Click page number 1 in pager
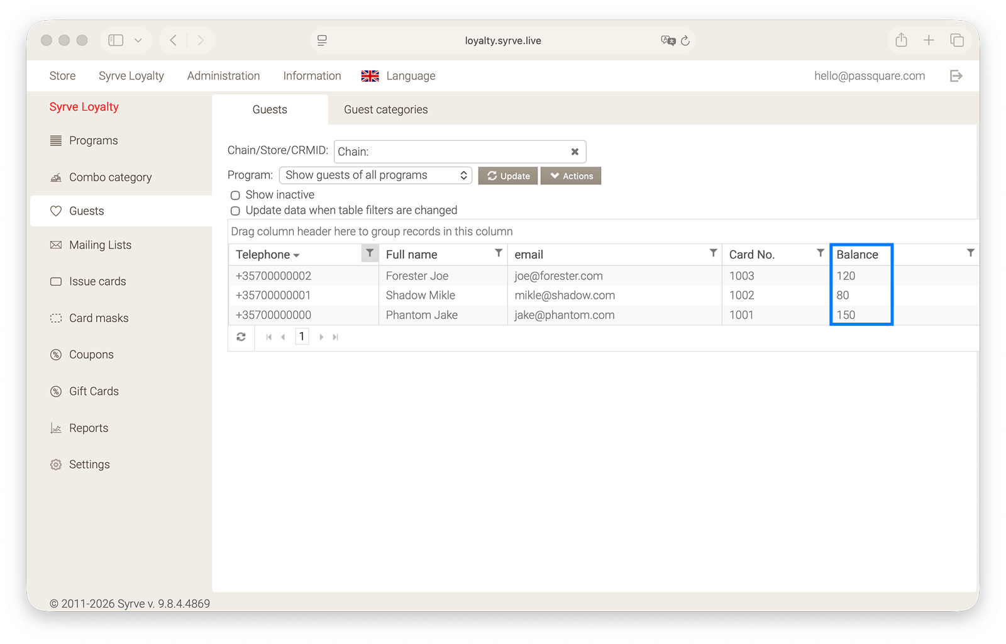Viewport: 1006px width, 644px height. pos(302,336)
